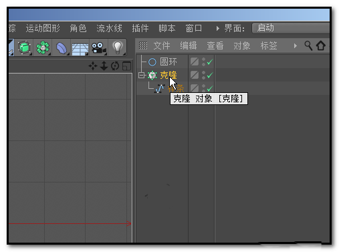This screenshot has height=252, width=339.
Task: Add a light bulb object
Action: 118,47
